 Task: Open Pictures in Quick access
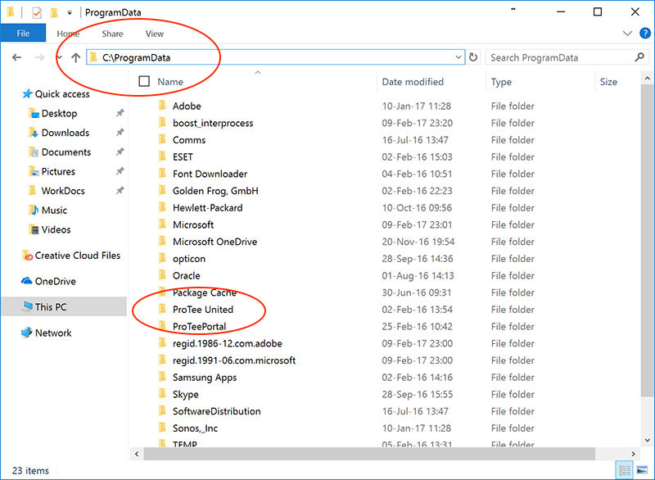coord(58,171)
